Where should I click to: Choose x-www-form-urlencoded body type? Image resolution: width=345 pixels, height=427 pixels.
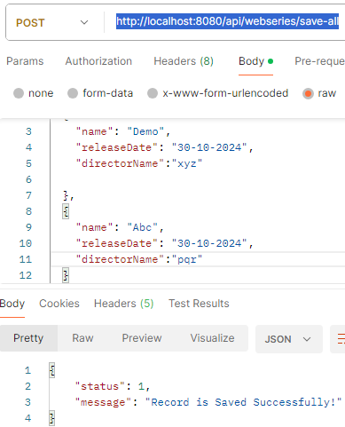[x=153, y=93]
